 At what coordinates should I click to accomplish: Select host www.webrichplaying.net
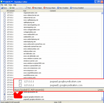click(31, 39)
